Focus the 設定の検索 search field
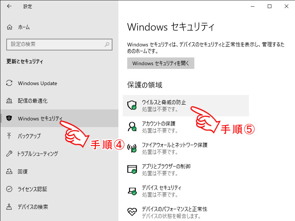Viewport: 295px width, 221px height. click(59, 45)
